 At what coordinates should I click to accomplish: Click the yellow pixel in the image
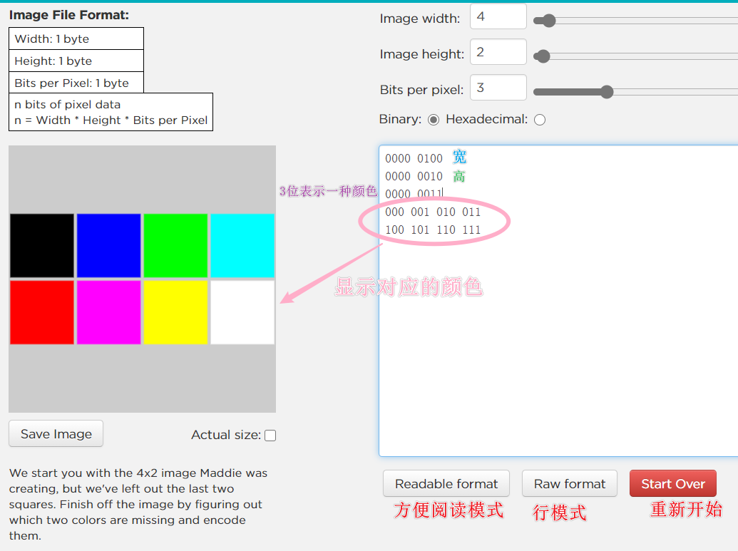(x=175, y=311)
